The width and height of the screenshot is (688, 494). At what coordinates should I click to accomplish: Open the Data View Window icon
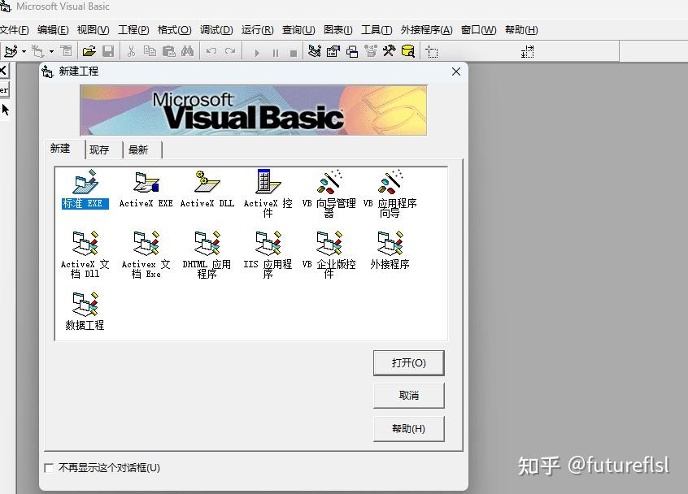click(x=408, y=51)
